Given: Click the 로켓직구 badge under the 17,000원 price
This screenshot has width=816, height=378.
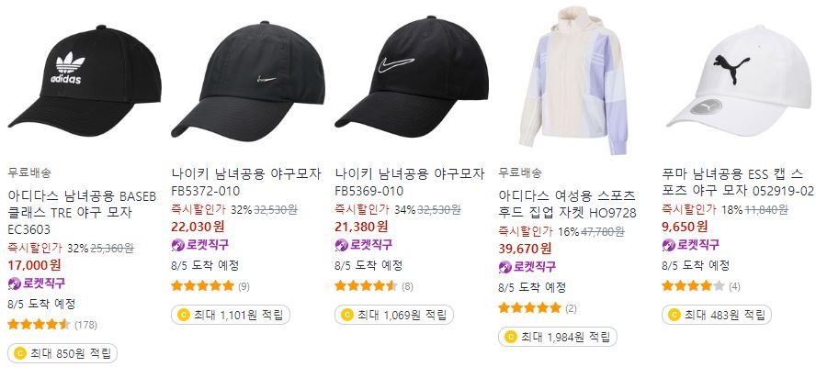Looking at the screenshot, I should 37,283.
